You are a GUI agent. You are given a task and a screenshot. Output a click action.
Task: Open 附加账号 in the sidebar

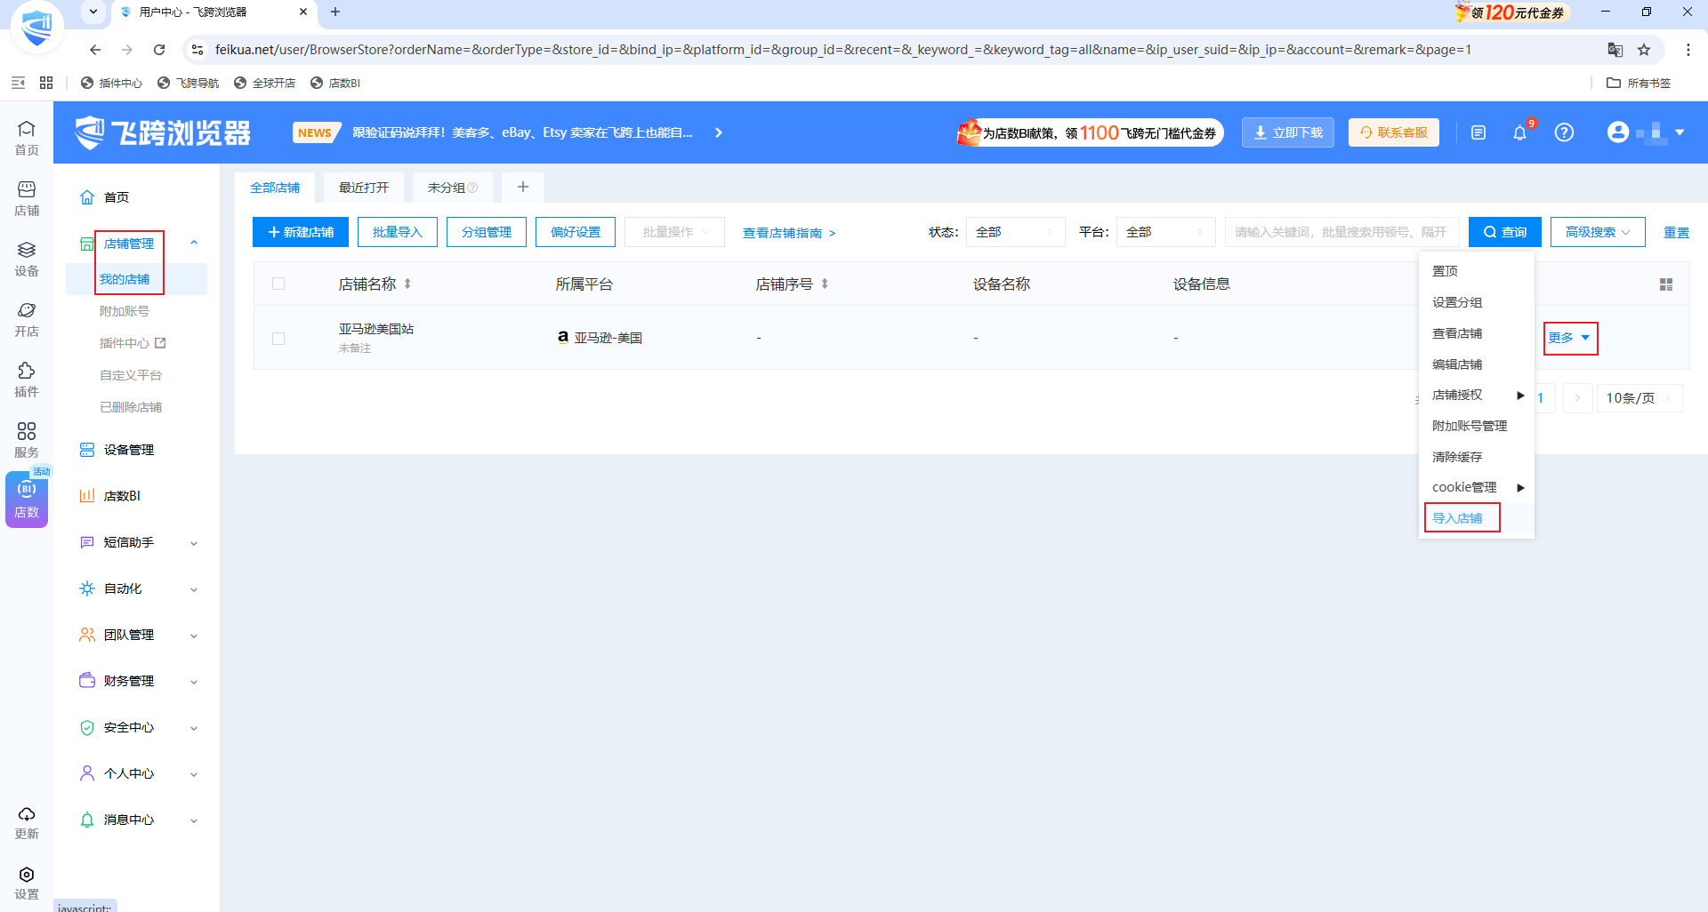point(125,311)
